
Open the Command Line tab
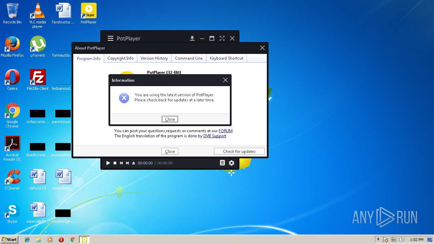click(189, 58)
